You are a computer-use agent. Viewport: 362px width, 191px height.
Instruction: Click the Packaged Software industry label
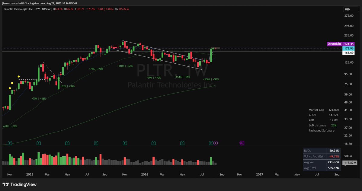[x=321, y=131]
